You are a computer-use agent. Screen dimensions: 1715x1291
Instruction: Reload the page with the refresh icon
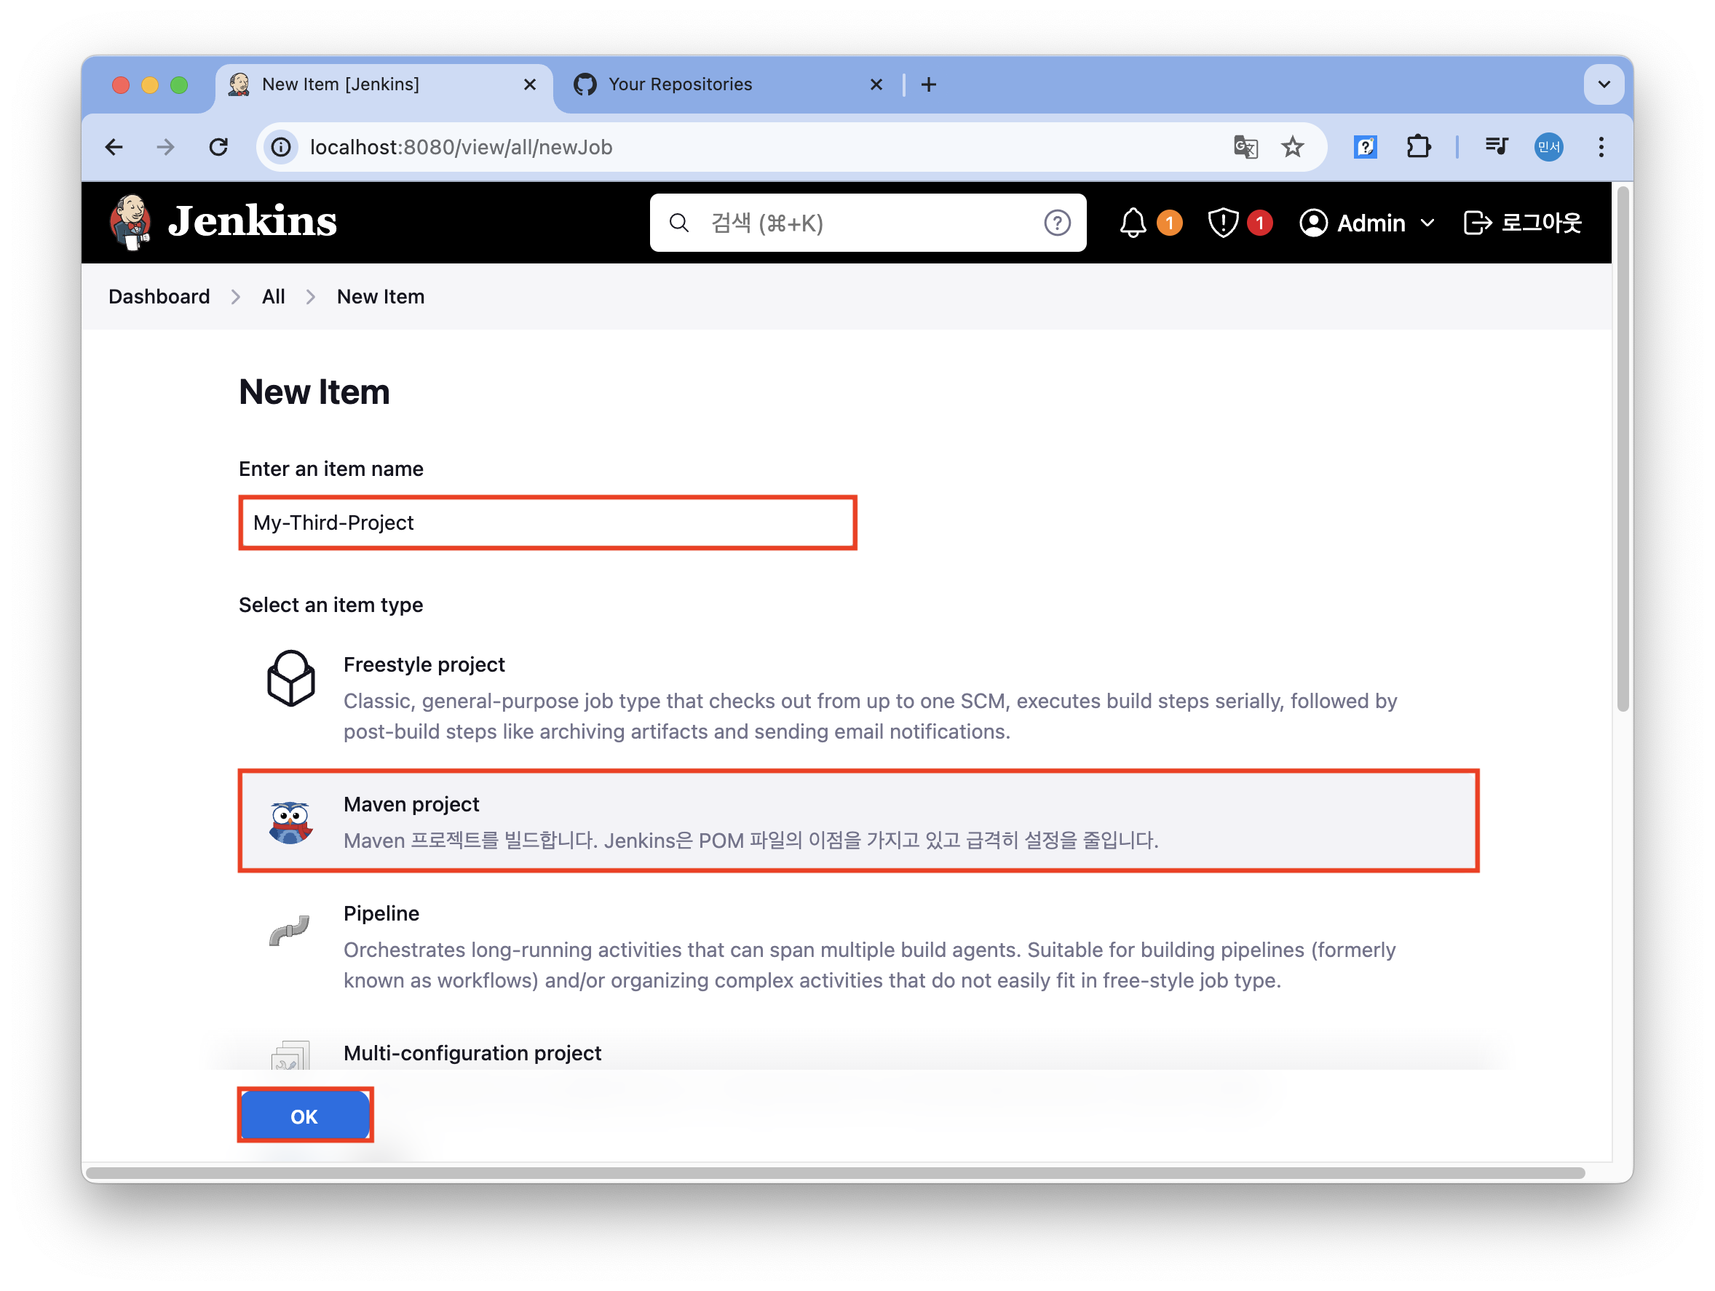[x=219, y=147]
